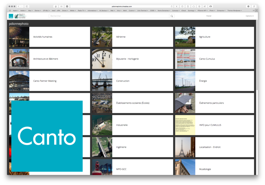Open the Idea7 - JIRA bookmark
Viewport: 265px width, 185px height.
(x=56, y=11)
